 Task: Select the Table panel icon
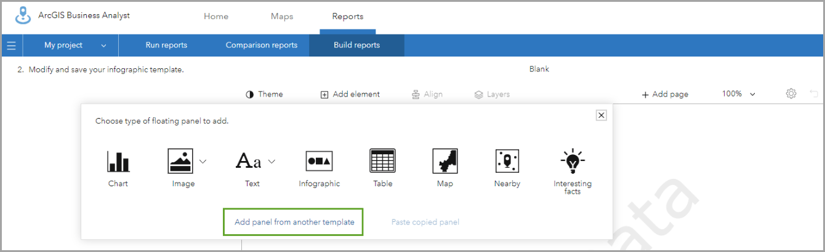(382, 162)
